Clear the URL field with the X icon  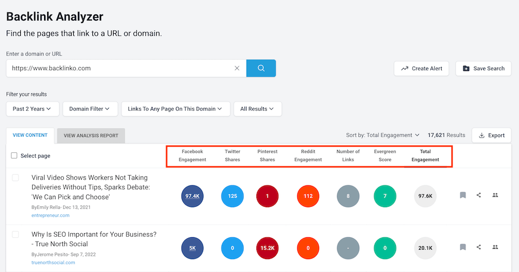pyautogui.click(x=237, y=68)
